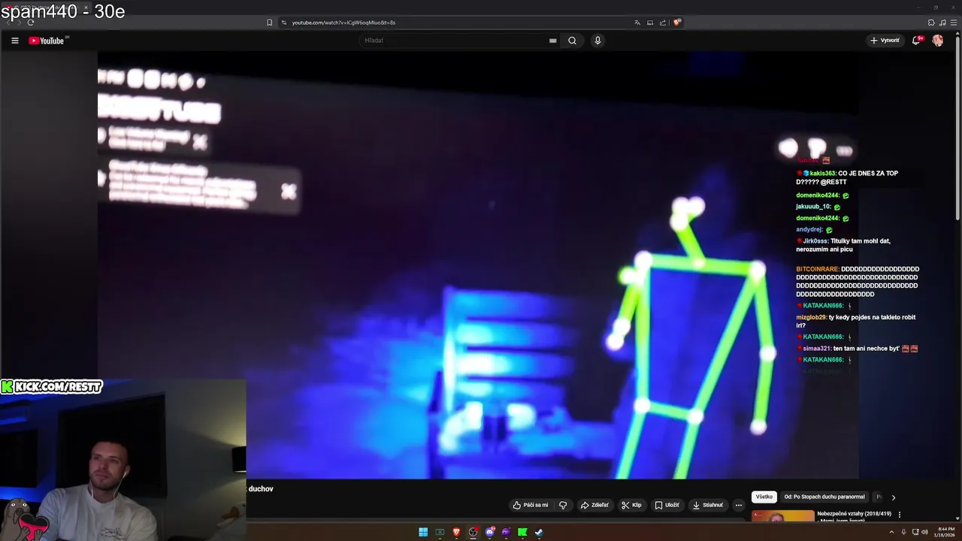
Task: Click the paused video player frame
Action: tap(478, 264)
